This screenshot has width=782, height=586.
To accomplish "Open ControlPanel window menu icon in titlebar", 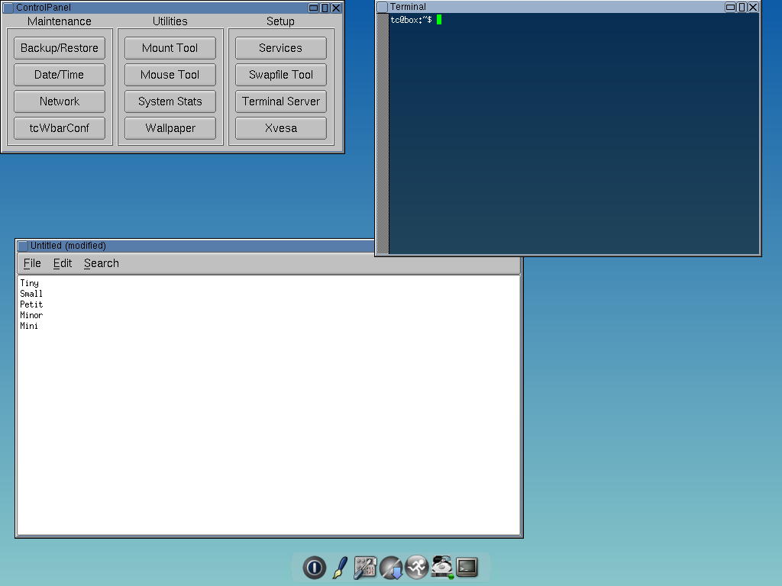I will click(x=8, y=8).
